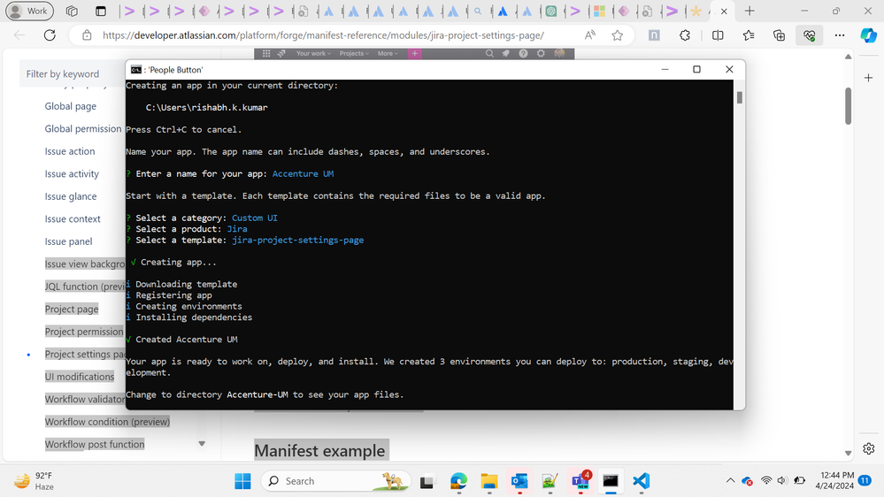Open the Favorites list icon

pos(749,35)
